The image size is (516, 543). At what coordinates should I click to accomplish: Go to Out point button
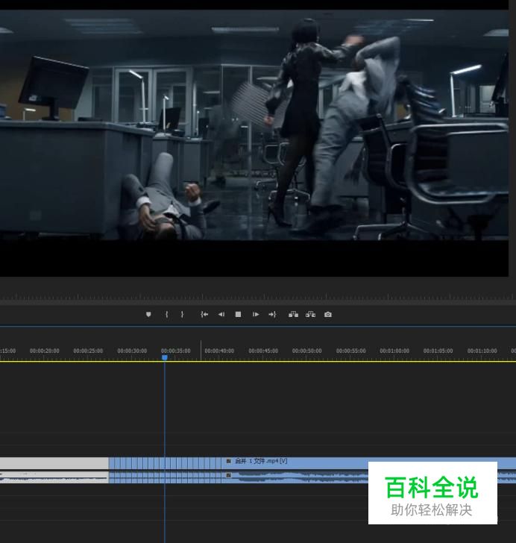pos(272,315)
